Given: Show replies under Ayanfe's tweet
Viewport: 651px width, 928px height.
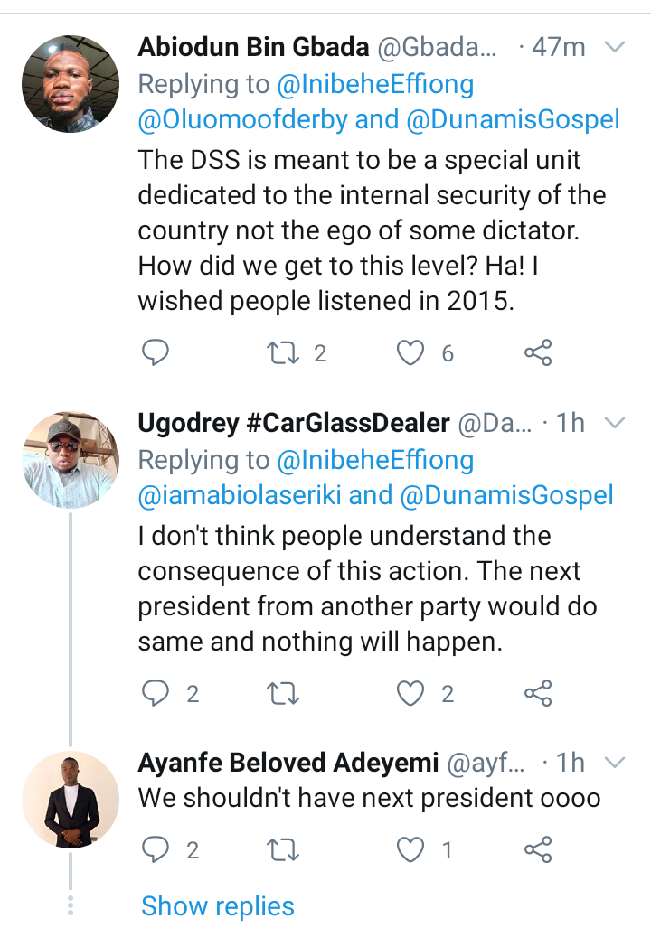Looking at the screenshot, I should (x=217, y=906).
